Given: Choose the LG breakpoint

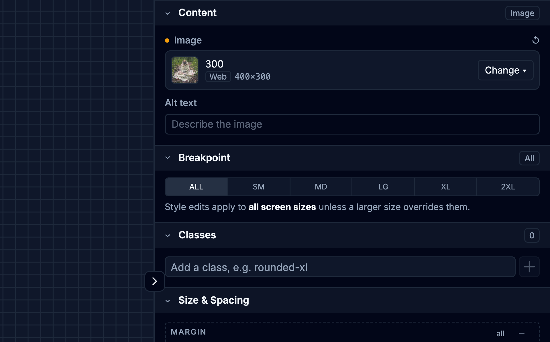Looking at the screenshot, I should click(383, 187).
